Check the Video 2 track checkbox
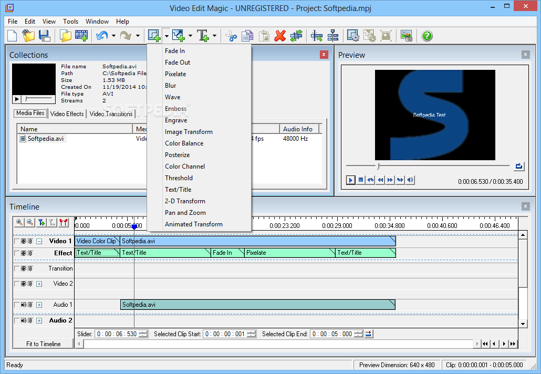Image resolution: width=541 pixels, height=374 pixels. click(17, 284)
